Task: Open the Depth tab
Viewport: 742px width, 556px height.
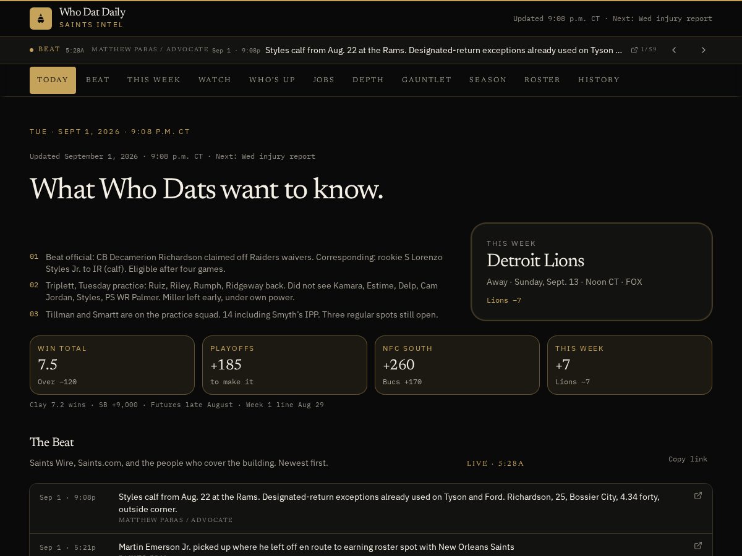Action: coord(368,80)
